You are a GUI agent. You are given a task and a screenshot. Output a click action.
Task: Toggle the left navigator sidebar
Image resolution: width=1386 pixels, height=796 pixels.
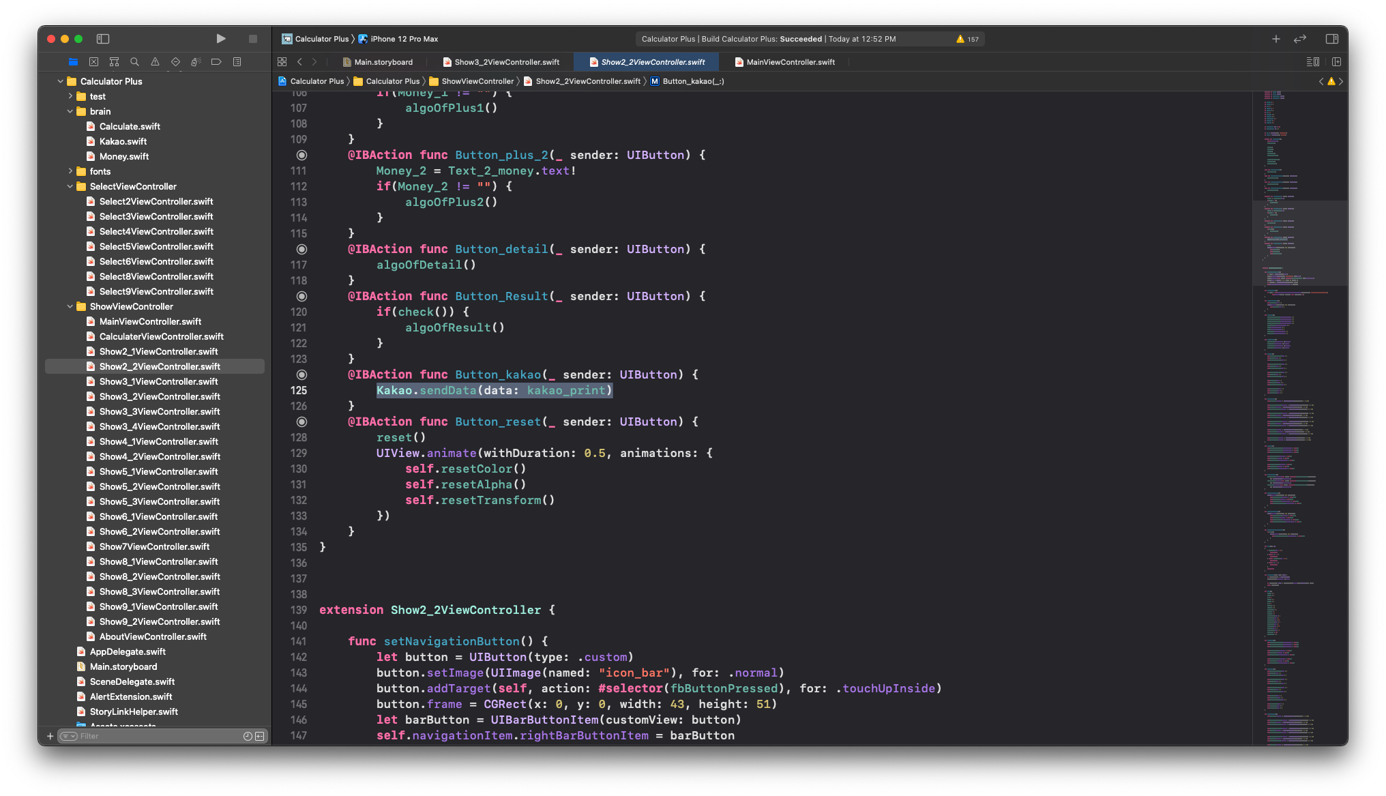(103, 39)
